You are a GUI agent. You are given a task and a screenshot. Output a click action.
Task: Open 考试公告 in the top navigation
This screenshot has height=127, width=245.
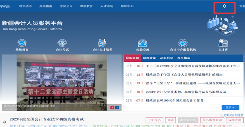coord(66,6)
